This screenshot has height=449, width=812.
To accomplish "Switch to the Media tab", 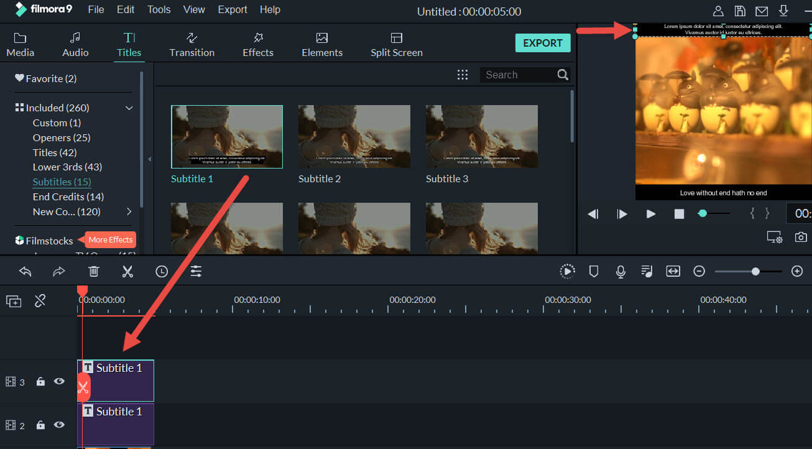I will pos(21,45).
